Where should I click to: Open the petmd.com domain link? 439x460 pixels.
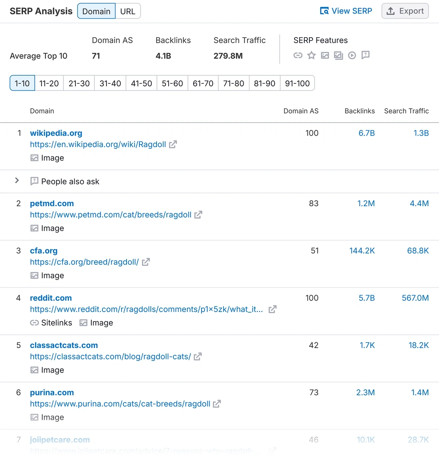[x=52, y=203]
